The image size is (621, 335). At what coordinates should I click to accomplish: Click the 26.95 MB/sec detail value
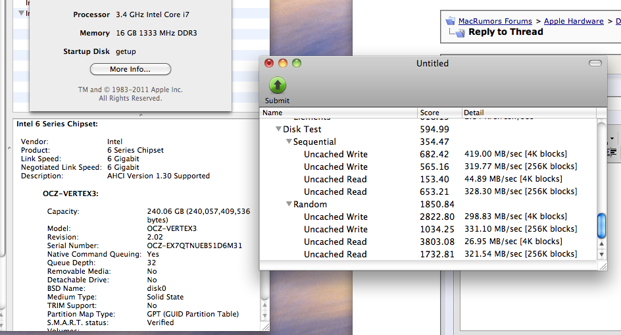[513, 242]
